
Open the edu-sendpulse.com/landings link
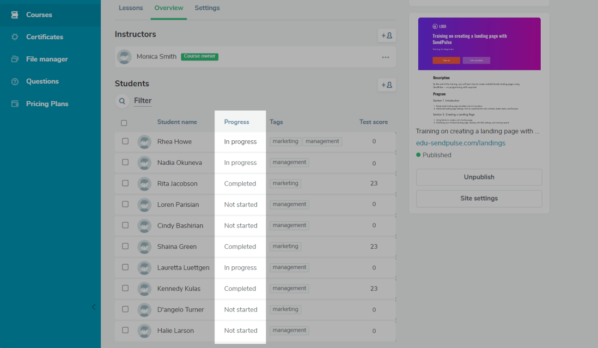click(x=460, y=143)
